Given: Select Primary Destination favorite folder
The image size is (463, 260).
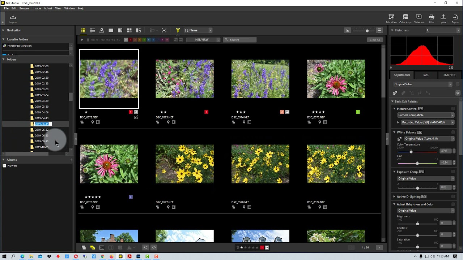Looking at the screenshot, I should coord(19,46).
